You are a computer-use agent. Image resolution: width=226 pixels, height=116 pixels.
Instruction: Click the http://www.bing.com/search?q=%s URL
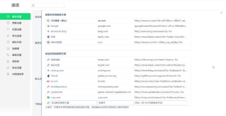pos(153,32)
